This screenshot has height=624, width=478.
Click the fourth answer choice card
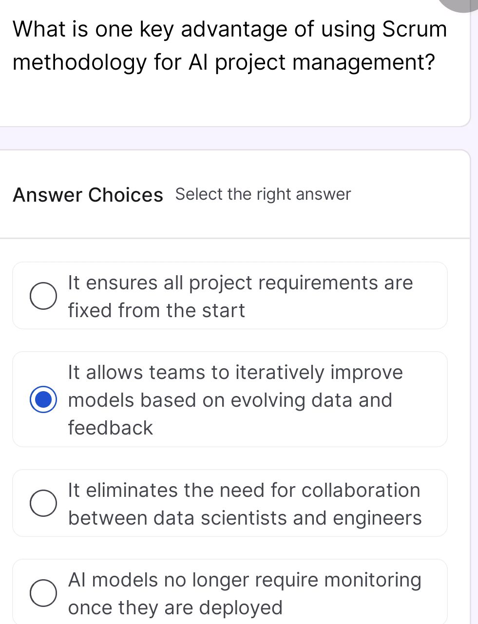(229, 590)
